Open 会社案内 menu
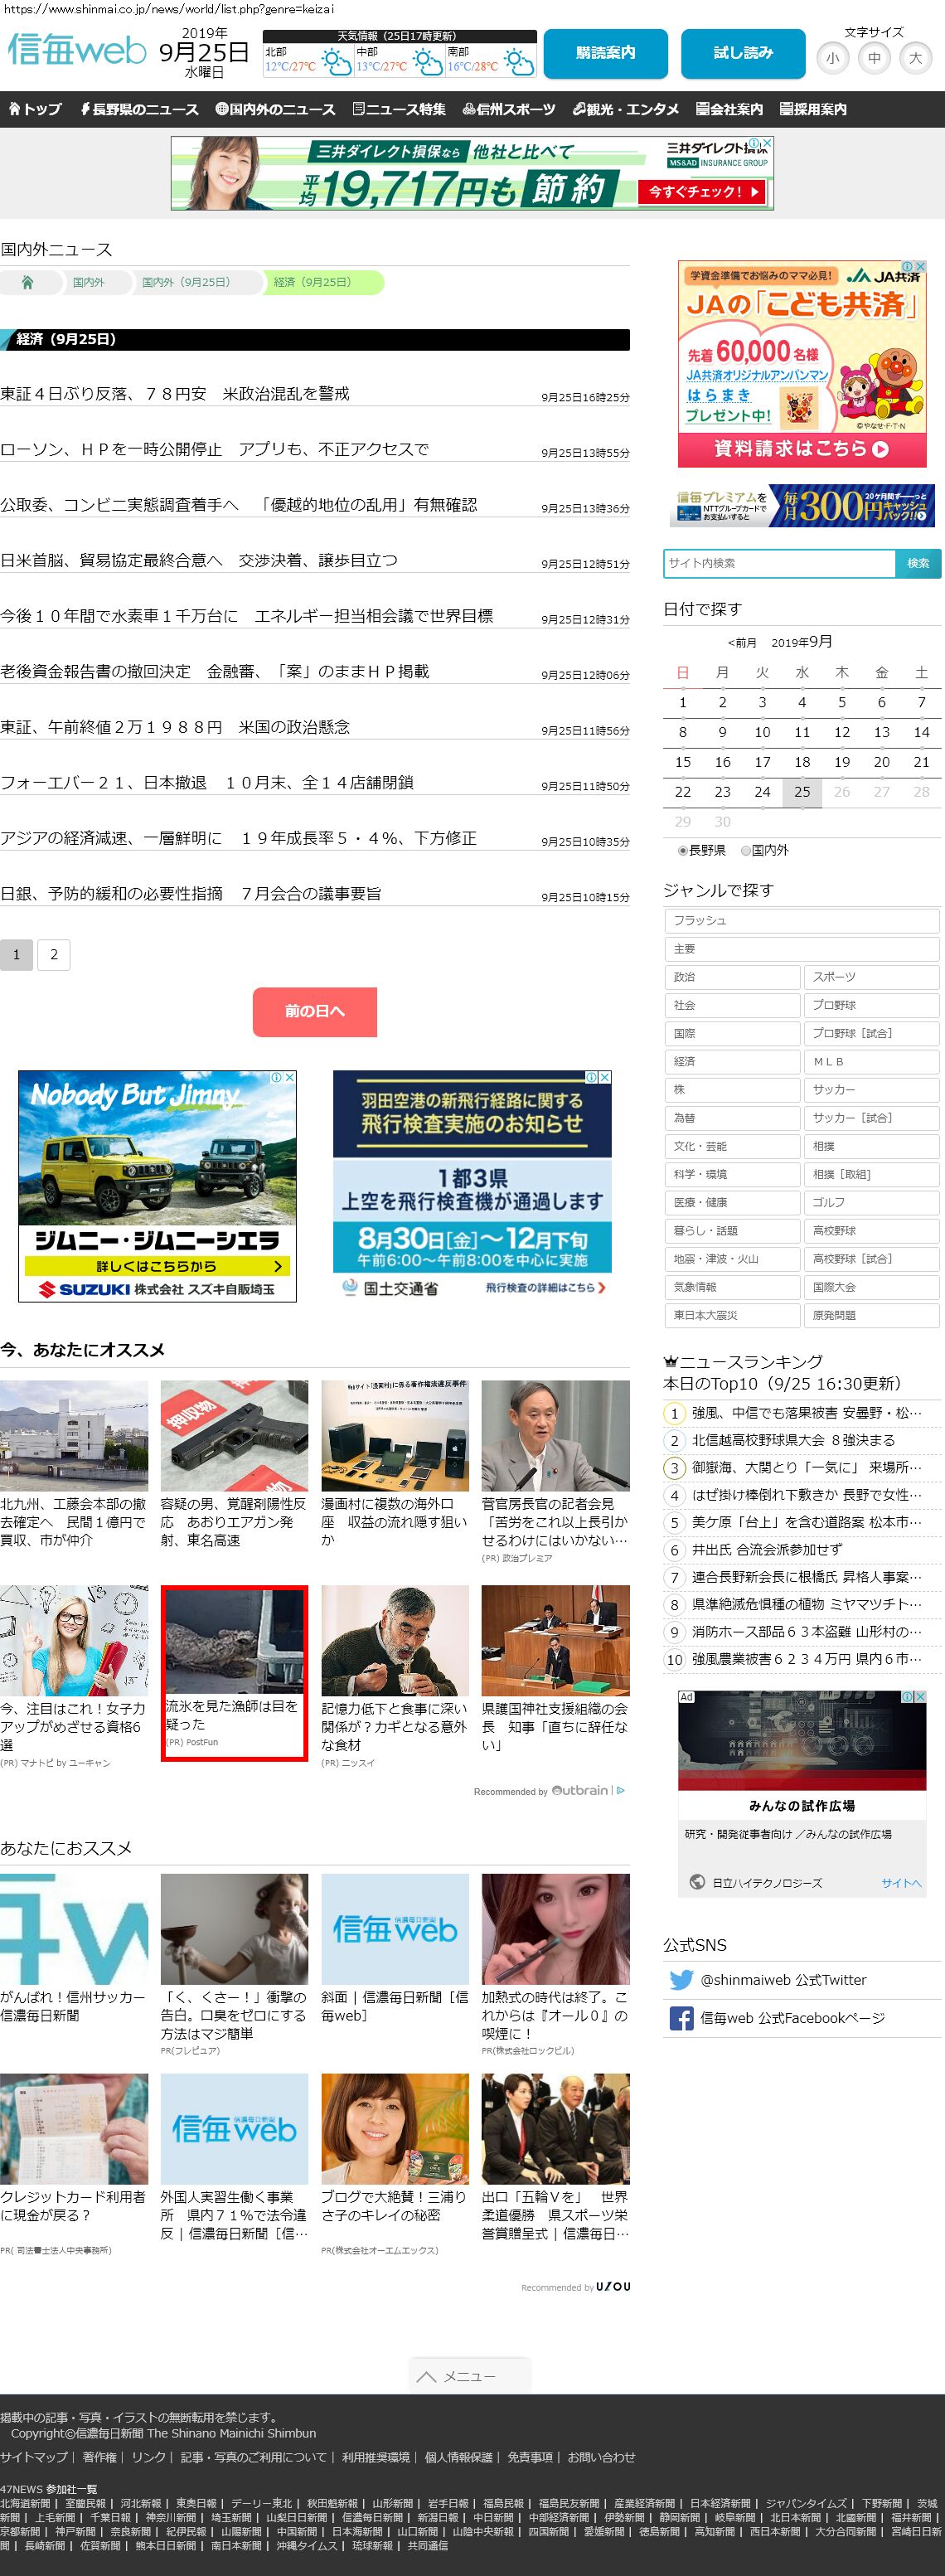 tap(730, 109)
